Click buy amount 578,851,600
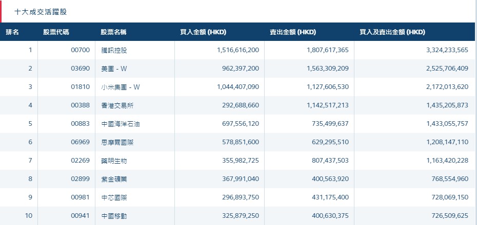 [241, 142]
